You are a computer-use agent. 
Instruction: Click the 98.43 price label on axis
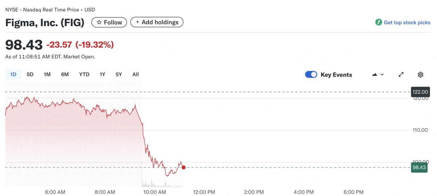419,168
